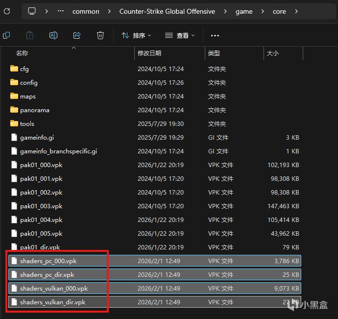Click the 147,463 KB size cell
The height and width of the screenshot is (319, 338).
(283, 206)
